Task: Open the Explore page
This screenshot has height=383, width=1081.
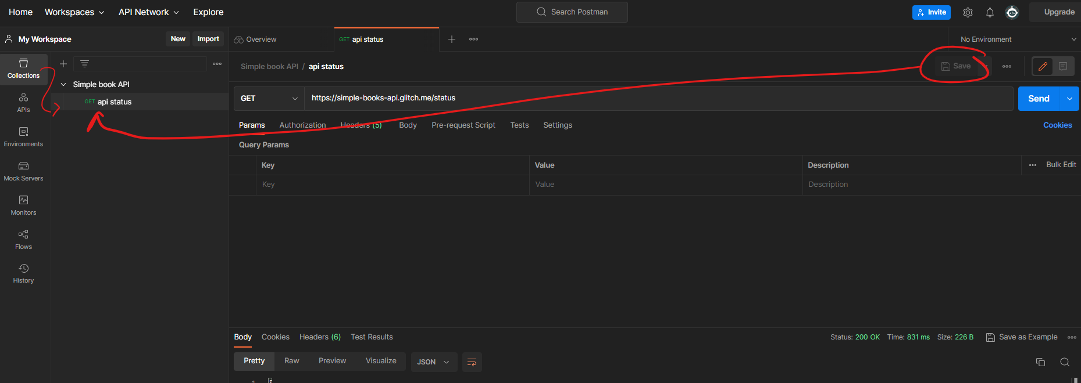Action: tap(208, 12)
